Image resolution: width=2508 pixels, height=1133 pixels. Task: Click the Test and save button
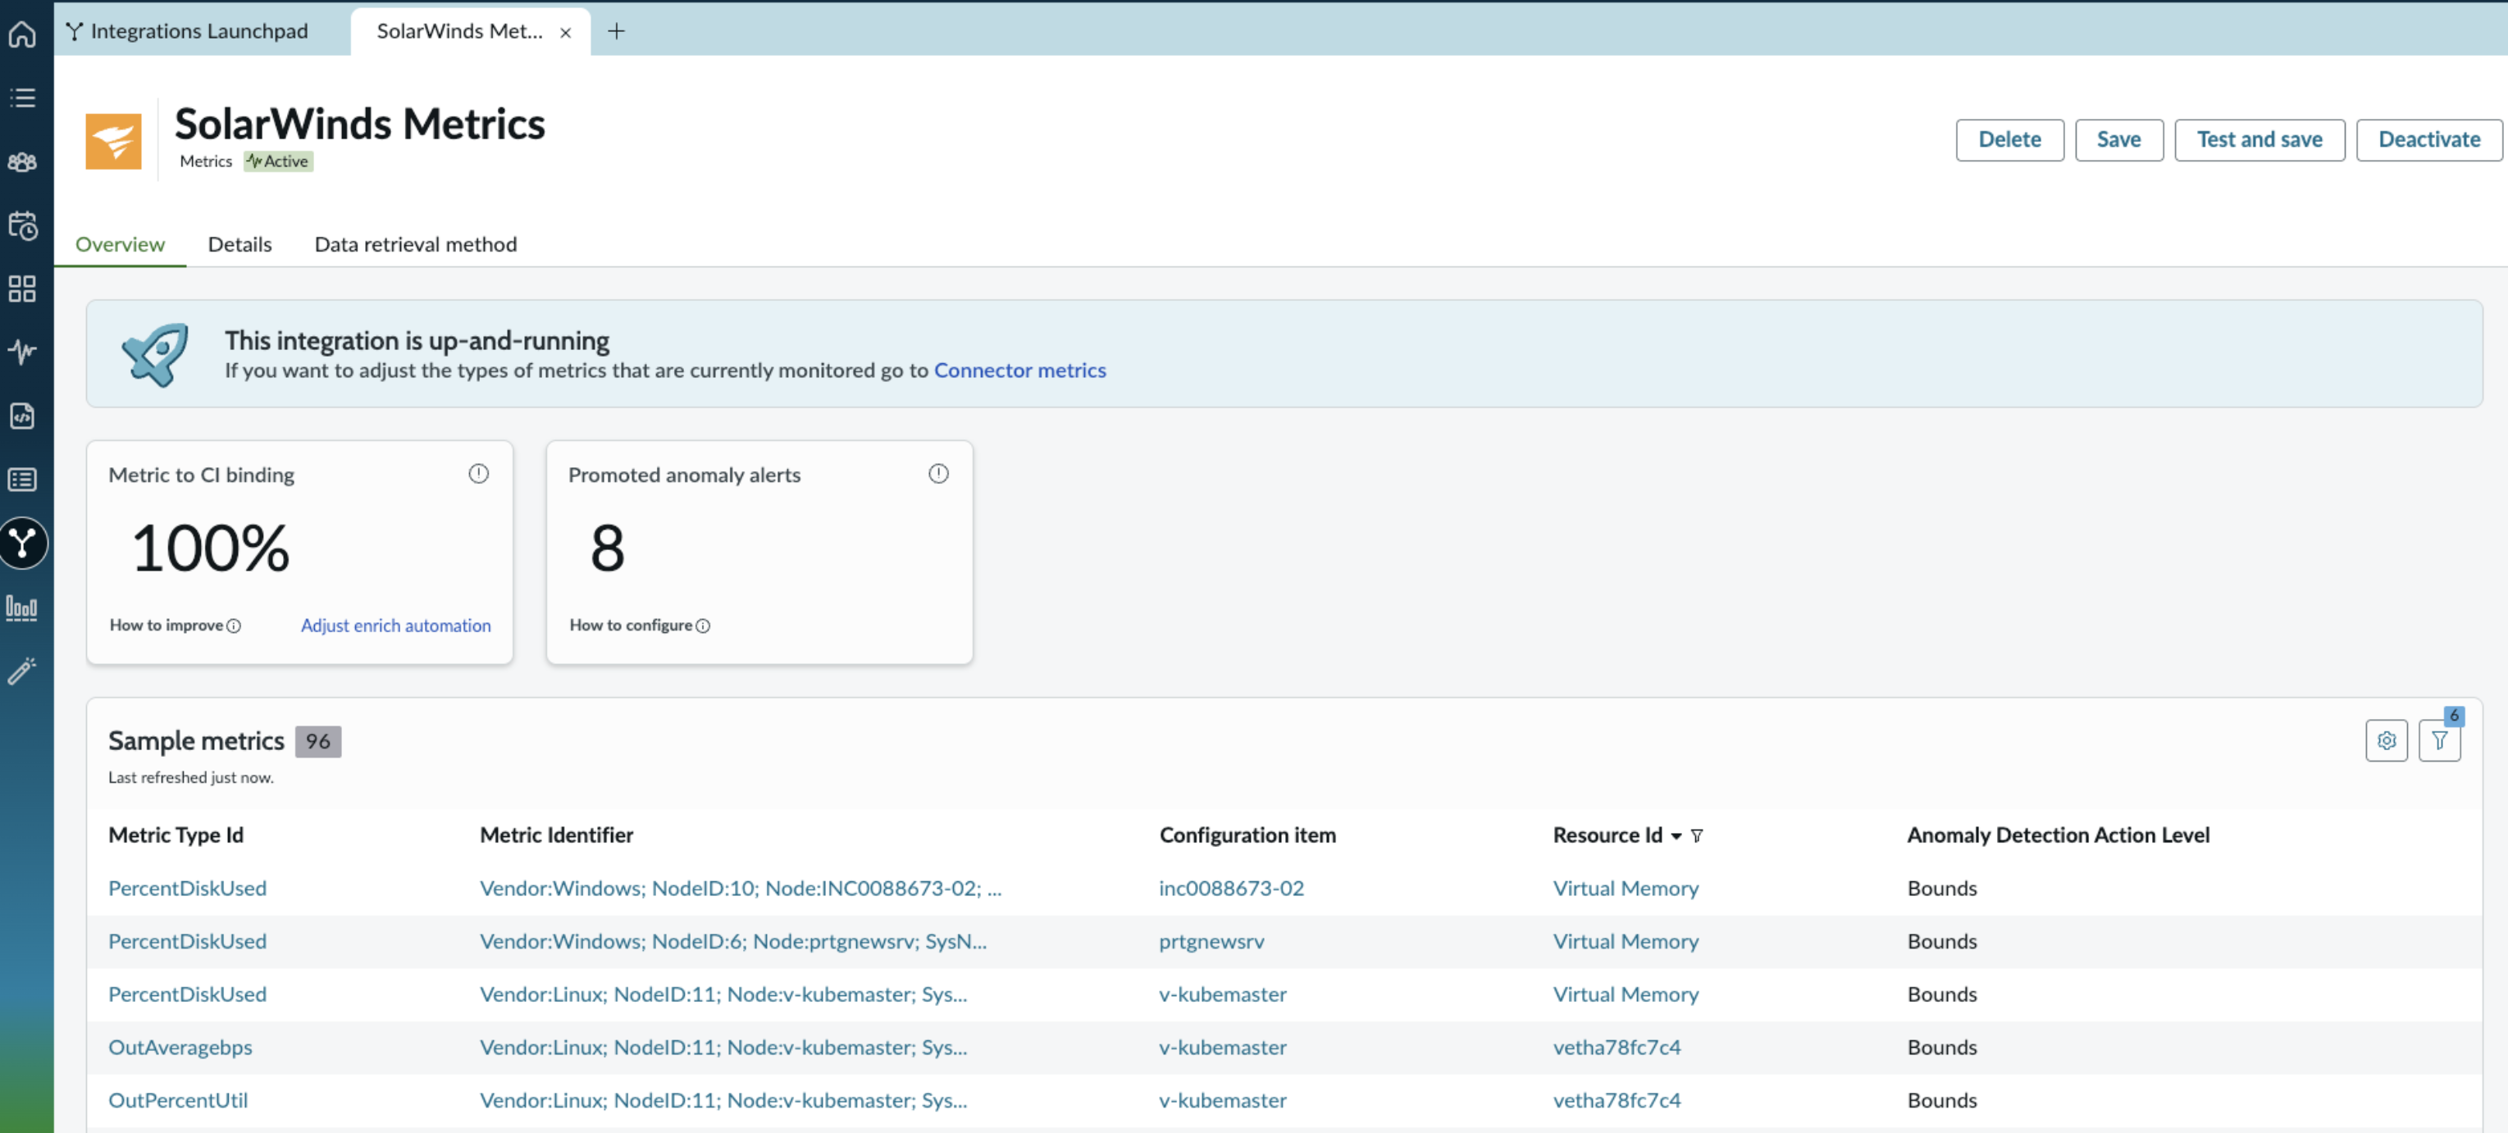pos(2259,139)
